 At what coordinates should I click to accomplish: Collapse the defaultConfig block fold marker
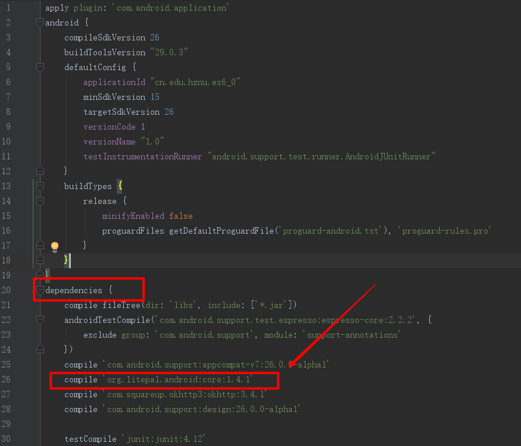[x=40, y=67]
